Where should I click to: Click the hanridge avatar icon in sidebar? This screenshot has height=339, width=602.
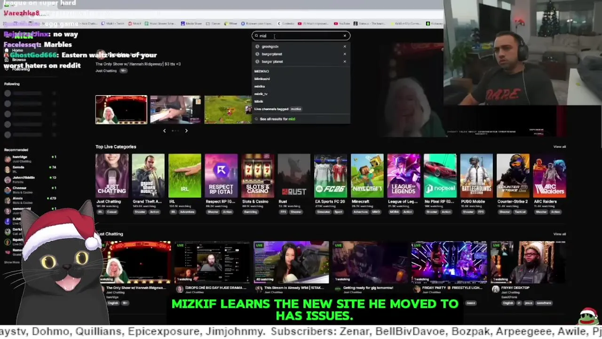click(8, 159)
